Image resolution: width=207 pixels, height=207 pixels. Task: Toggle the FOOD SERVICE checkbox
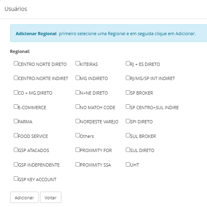[x=16, y=135]
